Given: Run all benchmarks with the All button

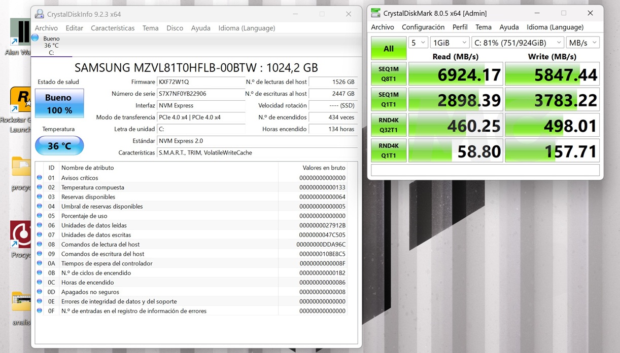Looking at the screenshot, I should pos(388,48).
